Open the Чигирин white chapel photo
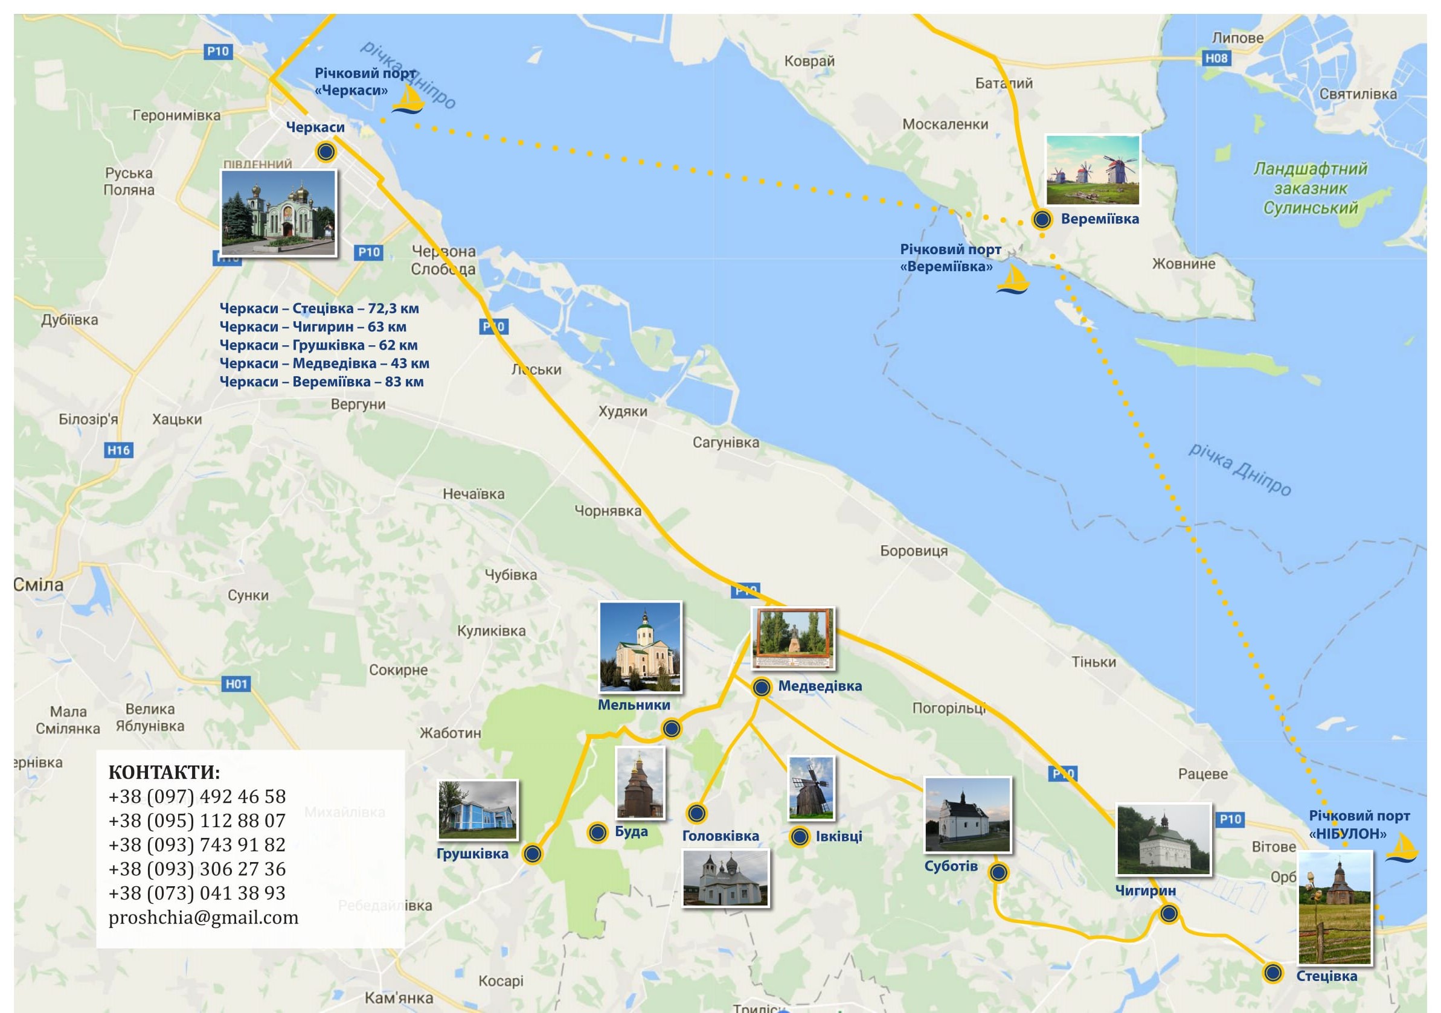 tap(1164, 839)
